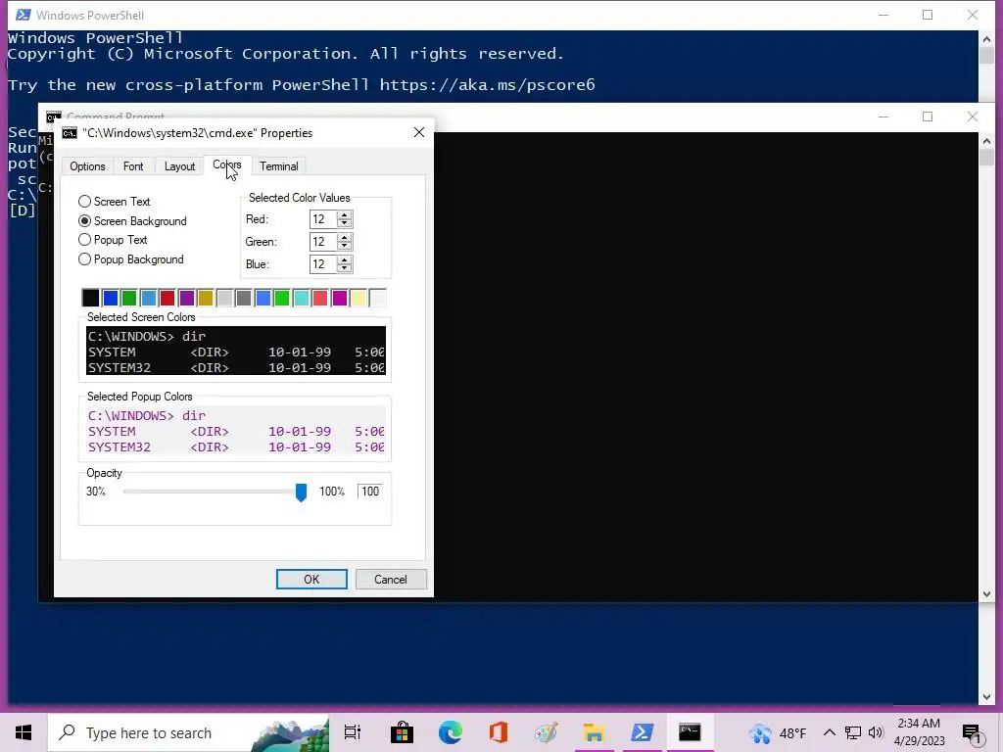Pick the light gray color swatch
Image resolution: width=1003 pixels, height=752 pixels.
[x=224, y=298]
